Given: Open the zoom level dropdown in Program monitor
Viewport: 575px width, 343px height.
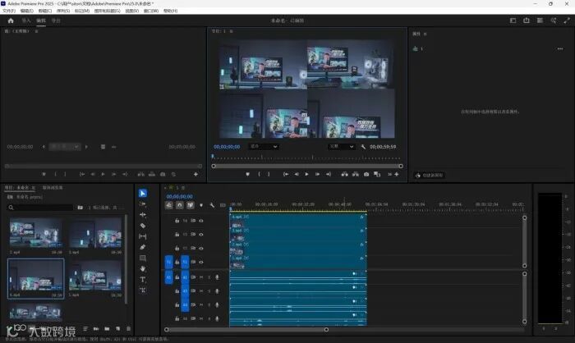Looking at the screenshot, I should click(264, 146).
